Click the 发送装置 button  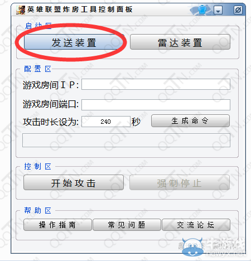(74, 42)
